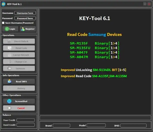Click the Other Operations group label
The width and height of the screenshot is (153, 132).
[12, 95]
